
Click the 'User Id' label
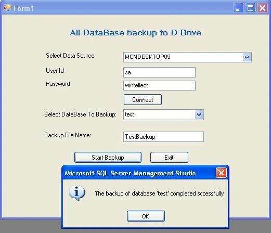tap(55, 71)
